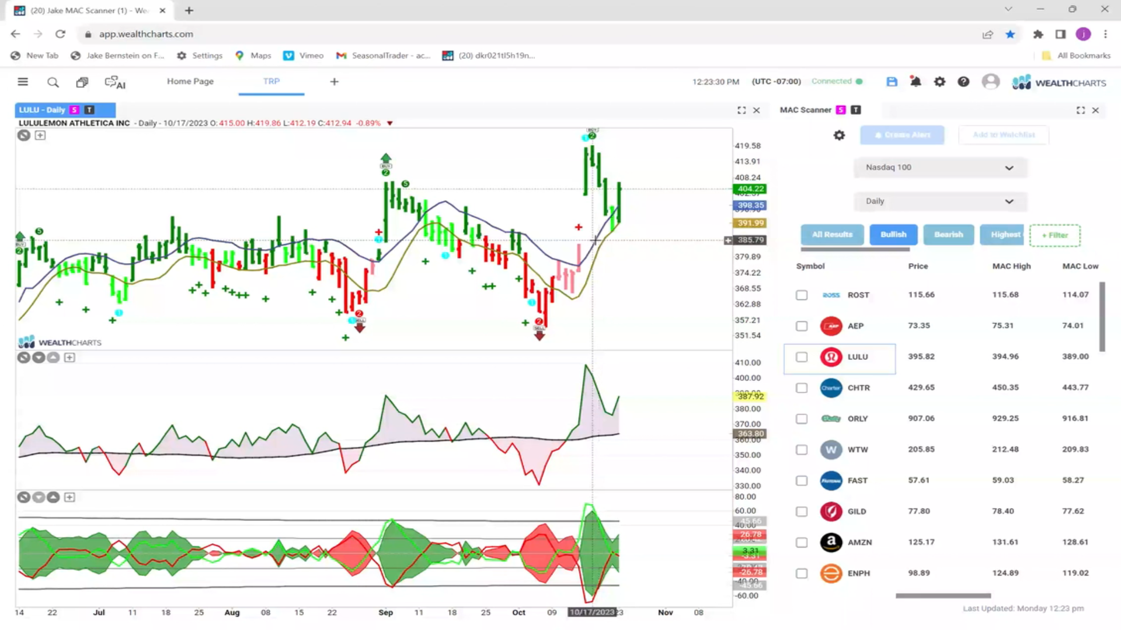Open the user account avatar
Image resolution: width=1121 pixels, height=630 pixels.
[990, 82]
